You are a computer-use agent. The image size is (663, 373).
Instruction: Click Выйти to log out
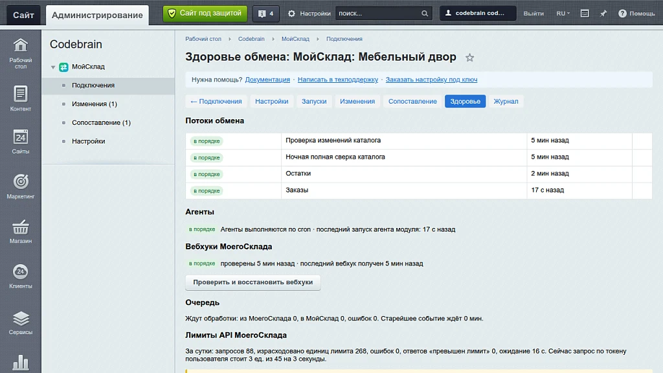[x=534, y=14]
